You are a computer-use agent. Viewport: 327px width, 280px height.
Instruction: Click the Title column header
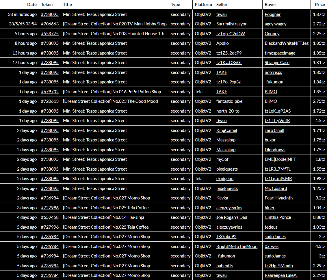[x=67, y=5]
